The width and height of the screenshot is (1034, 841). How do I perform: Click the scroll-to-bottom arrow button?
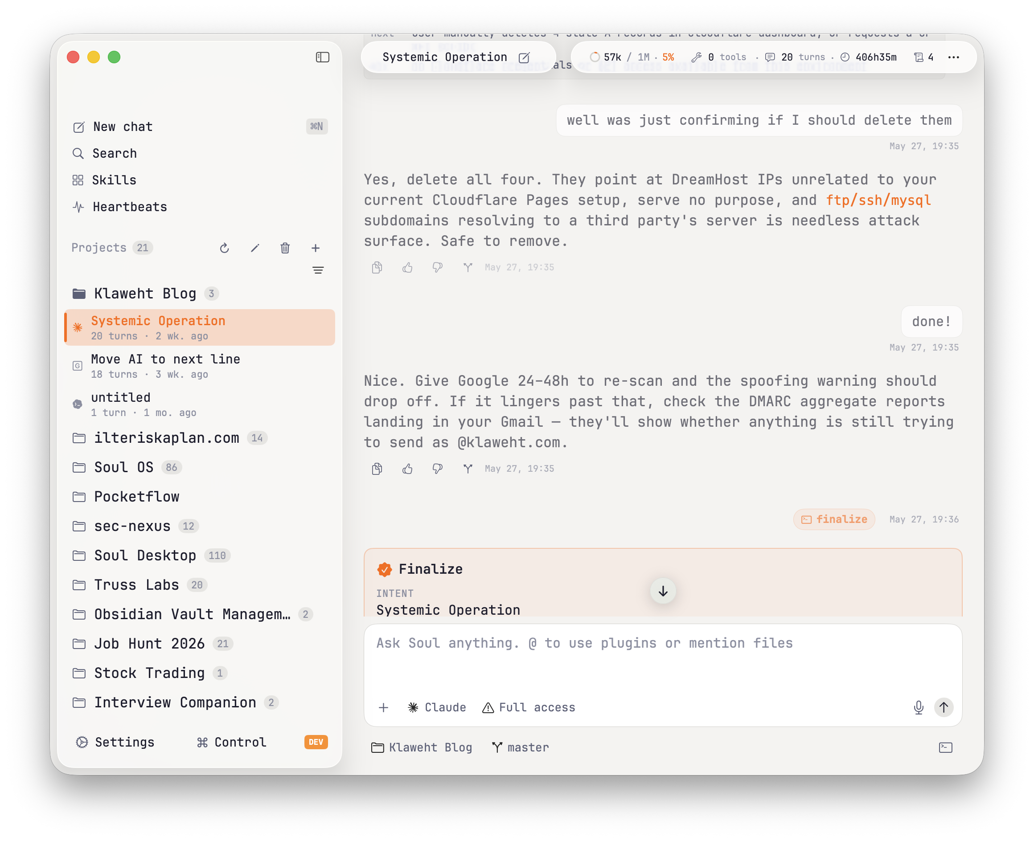pyautogui.click(x=663, y=591)
